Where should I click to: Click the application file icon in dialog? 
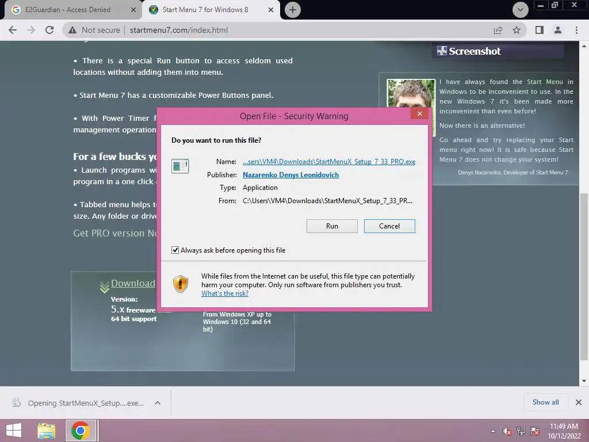click(x=180, y=166)
